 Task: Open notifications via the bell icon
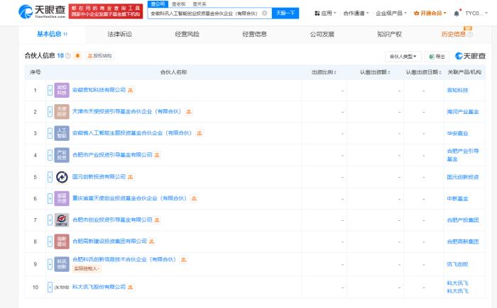457,13
